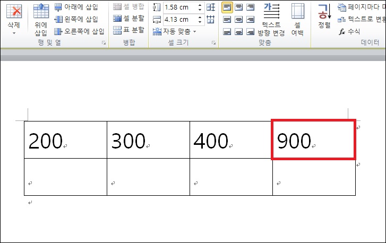Open 셀 크기 dialog launcher
This screenshot has height=243, width=386.
point(213,43)
